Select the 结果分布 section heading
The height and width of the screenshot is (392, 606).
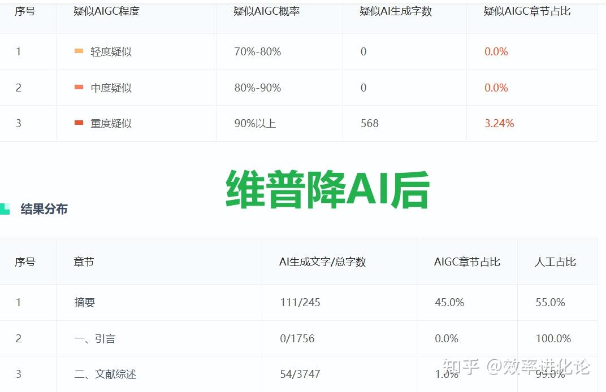[x=44, y=209]
